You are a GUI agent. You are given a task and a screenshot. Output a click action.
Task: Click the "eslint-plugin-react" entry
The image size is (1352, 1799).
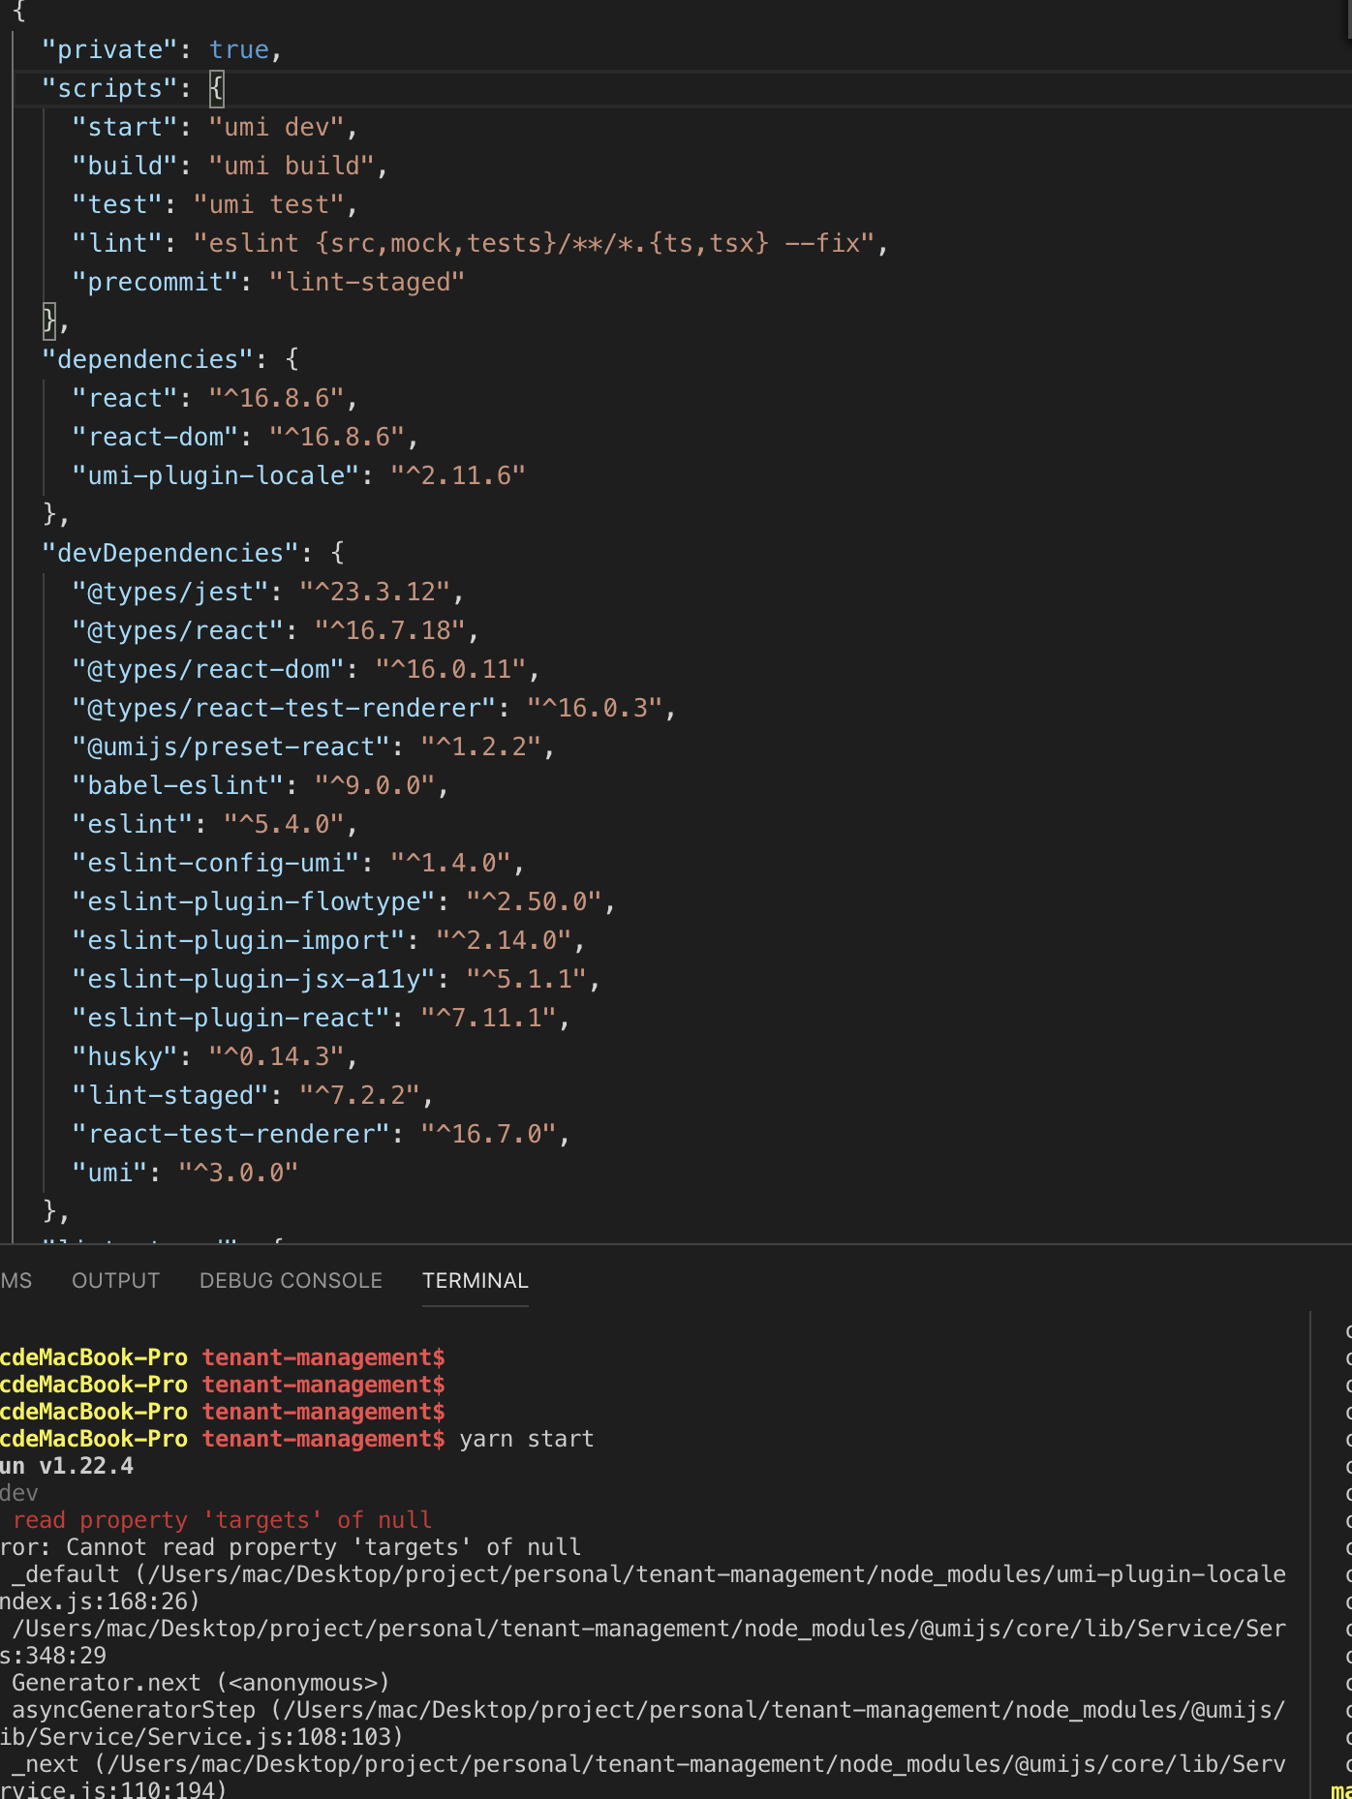[x=230, y=1018]
